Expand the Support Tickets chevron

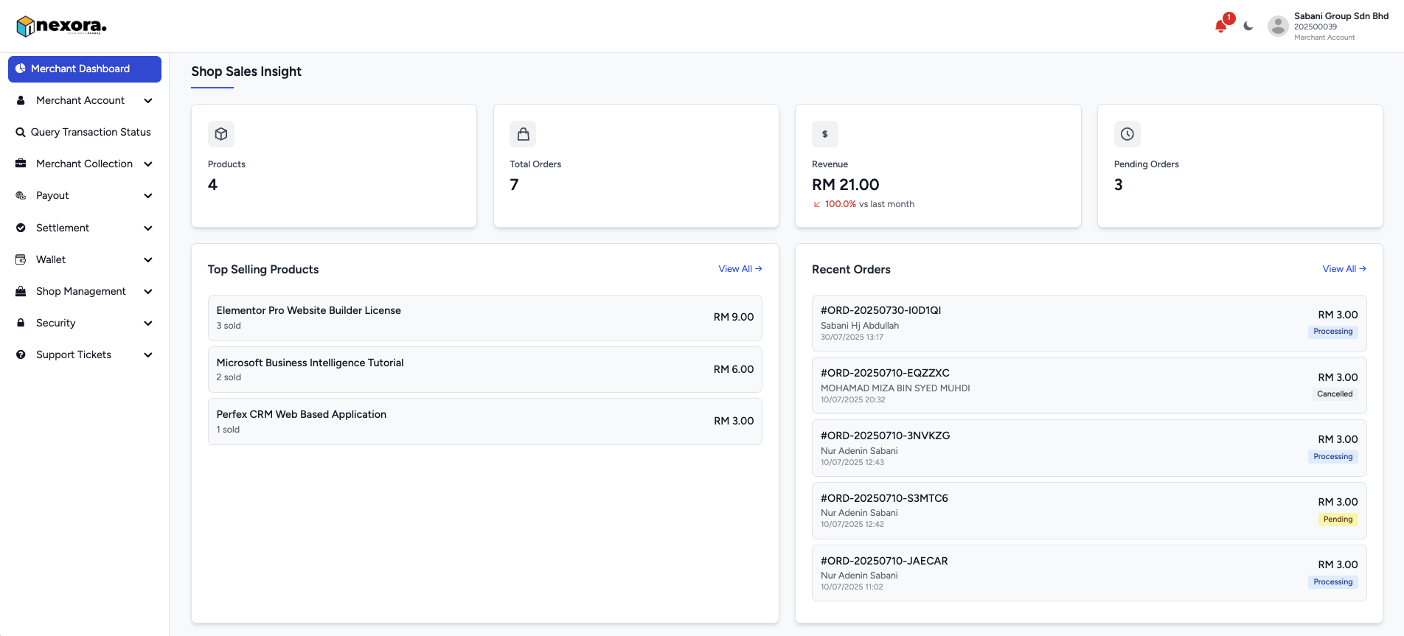click(148, 355)
